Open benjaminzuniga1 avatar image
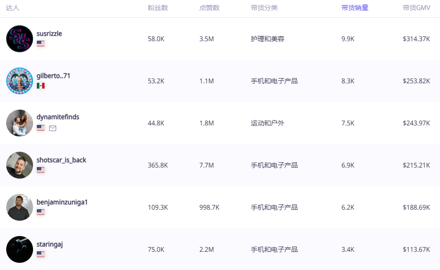This screenshot has height=270, width=440. 20,207
